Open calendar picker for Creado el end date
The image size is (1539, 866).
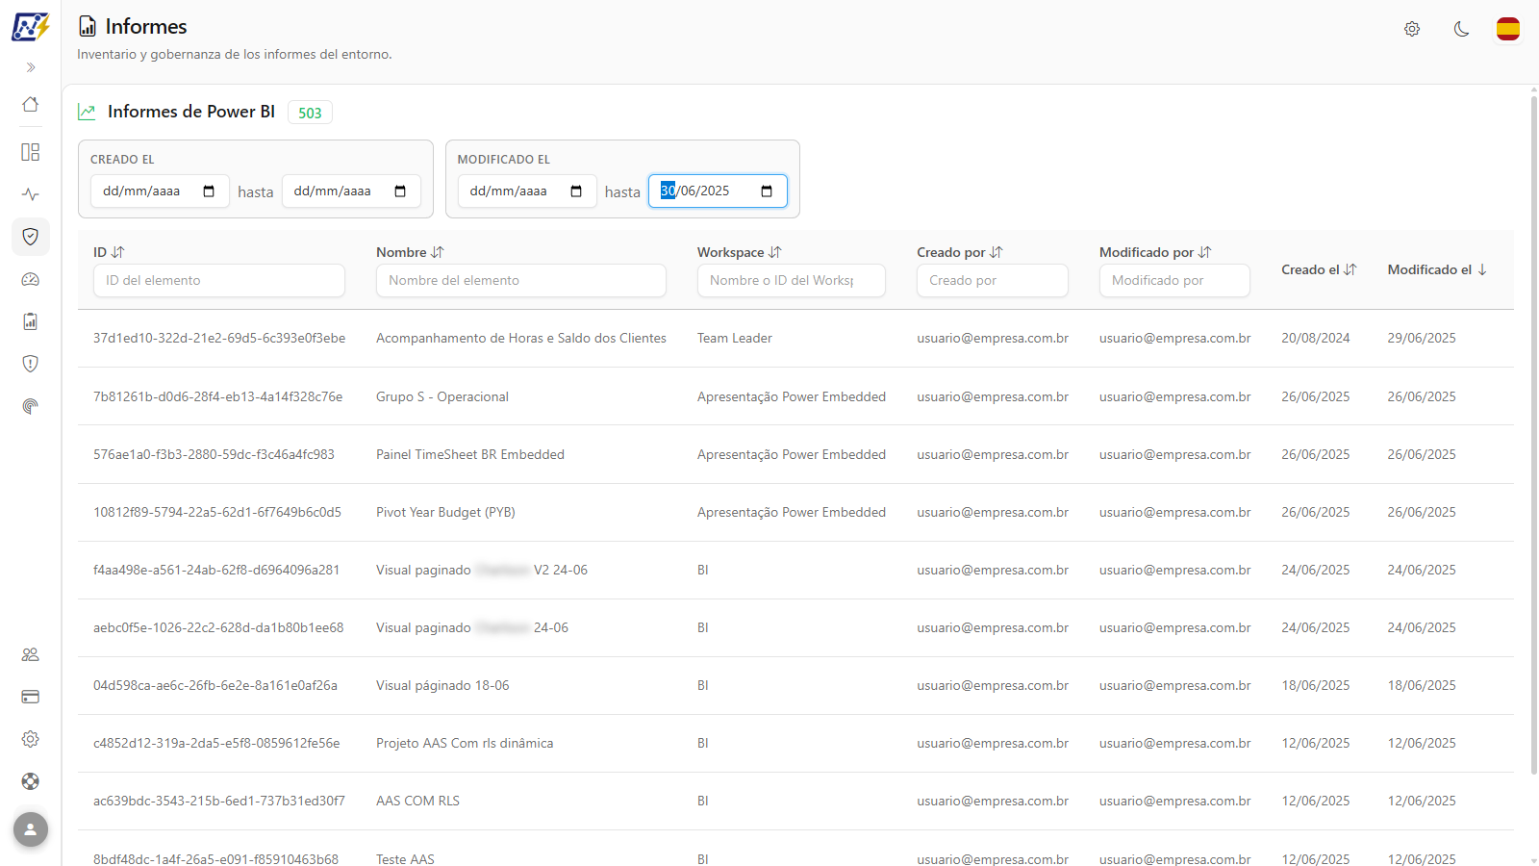pos(400,191)
